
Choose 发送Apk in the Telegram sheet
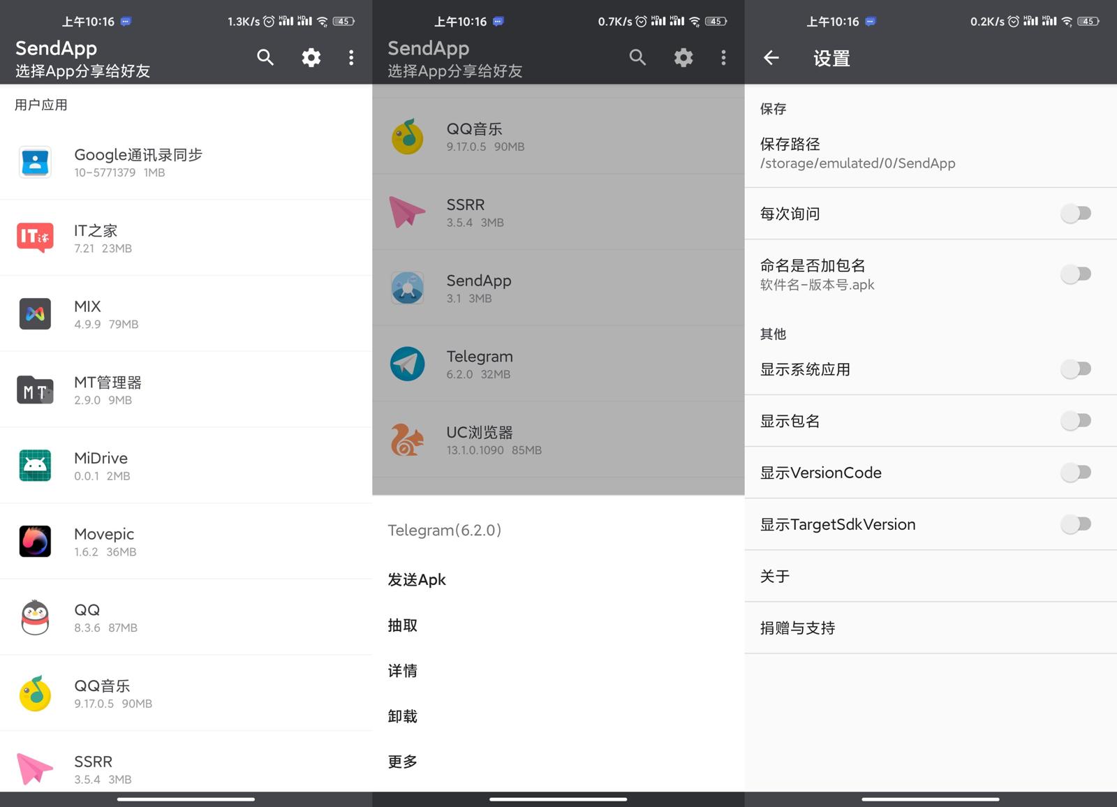(x=417, y=579)
